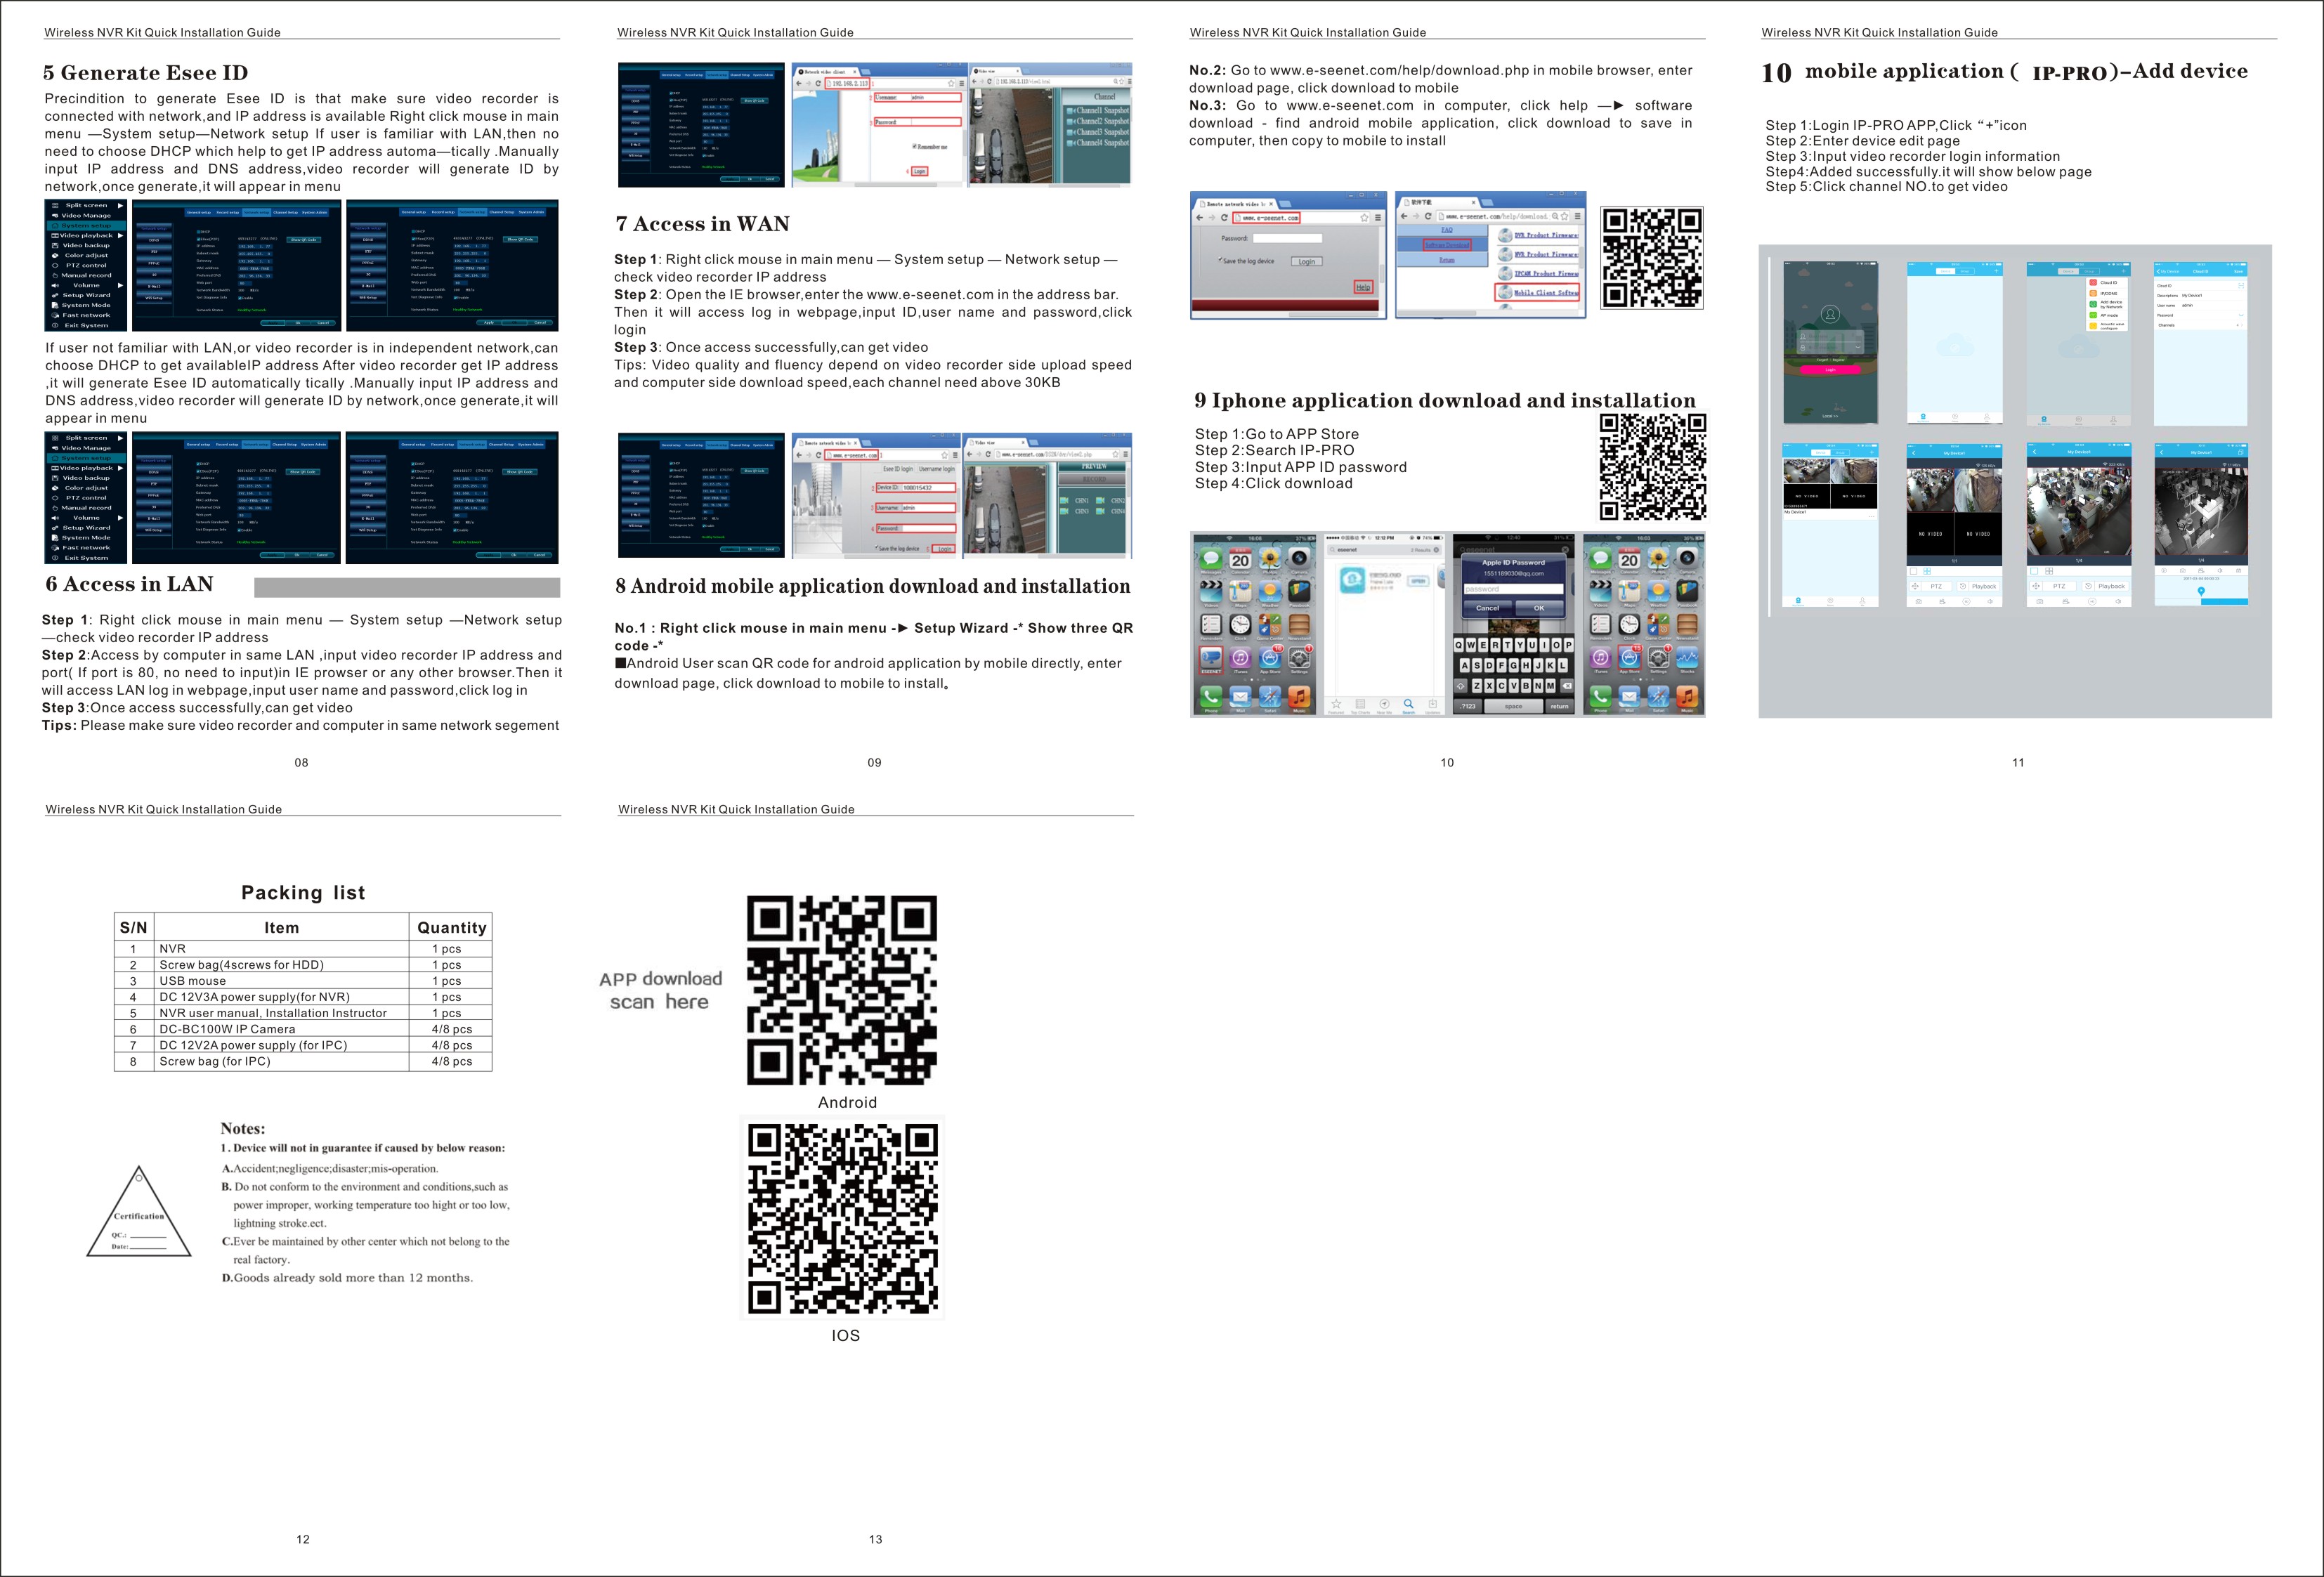Click the blue playback timeline pin marker
2324x1577 pixels.
(x=2201, y=592)
